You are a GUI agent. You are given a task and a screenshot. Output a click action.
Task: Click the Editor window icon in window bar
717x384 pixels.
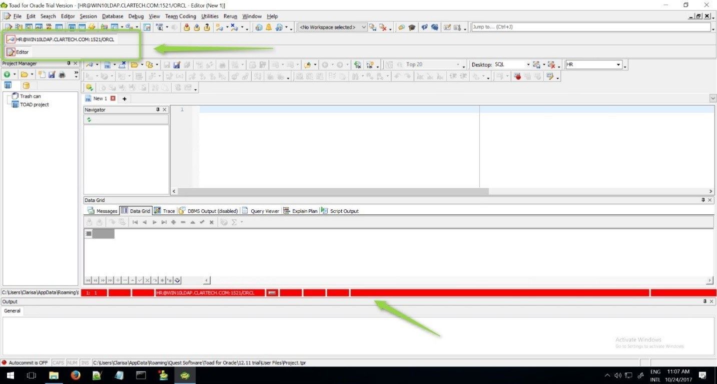[x=11, y=52]
